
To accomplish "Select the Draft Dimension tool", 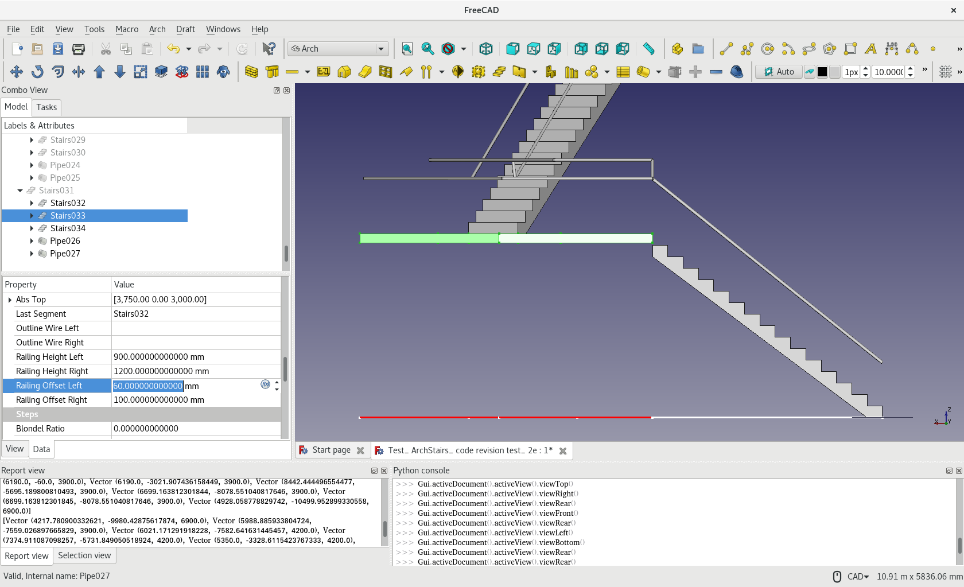I will click(x=891, y=49).
